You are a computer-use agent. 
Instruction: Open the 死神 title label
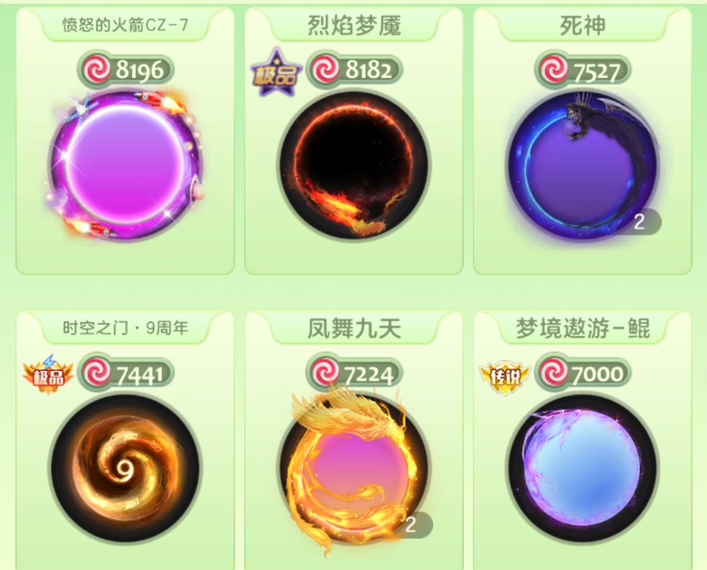[x=582, y=25]
